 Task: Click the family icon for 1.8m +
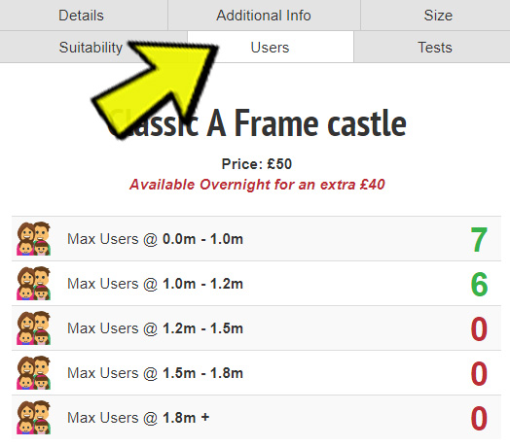click(33, 418)
